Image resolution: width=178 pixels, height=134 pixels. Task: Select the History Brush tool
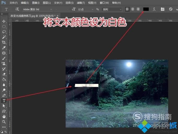pyautogui.click(x=4, y=69)
